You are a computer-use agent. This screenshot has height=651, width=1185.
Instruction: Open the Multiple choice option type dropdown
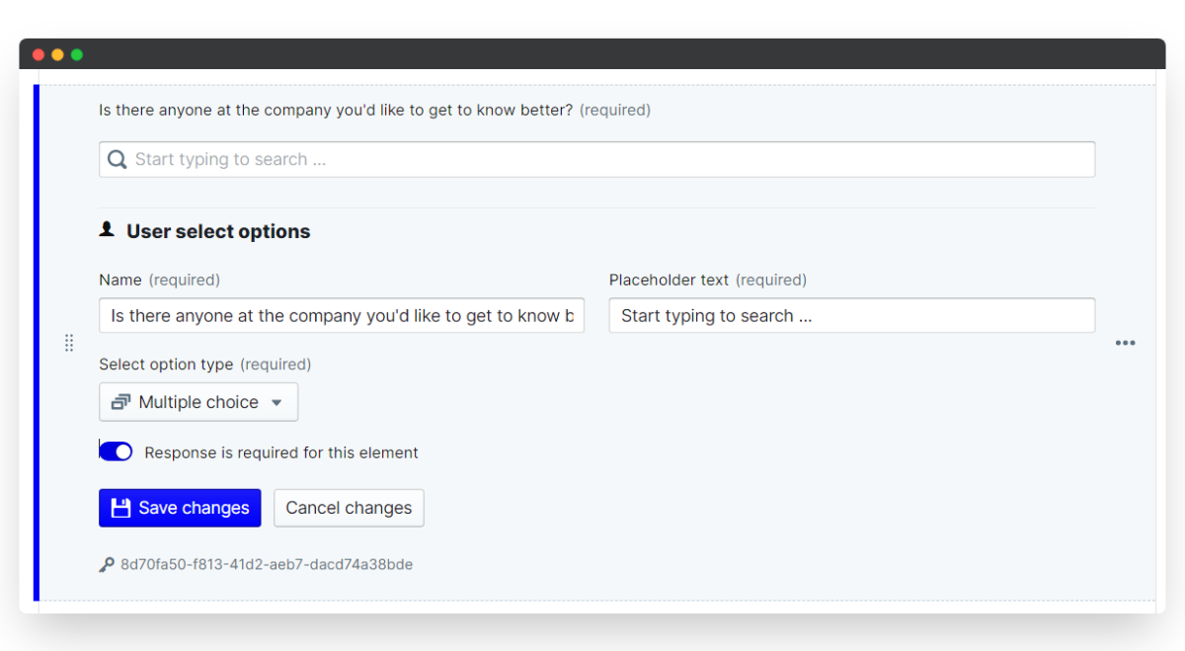198,402
